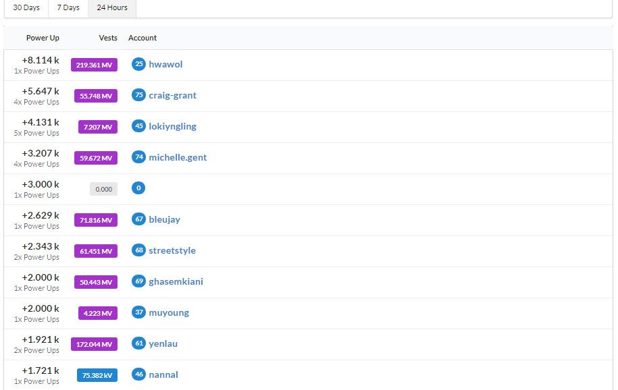Click reputation badge 46 beside nannal
Screen dimensions: 618x390
point(138,374)
